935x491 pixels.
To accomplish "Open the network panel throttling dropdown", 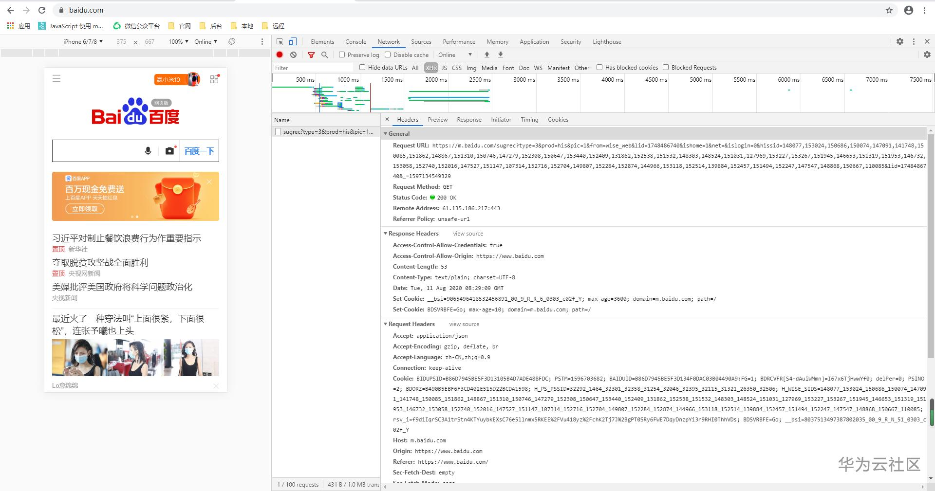I will tap(455, 55).
